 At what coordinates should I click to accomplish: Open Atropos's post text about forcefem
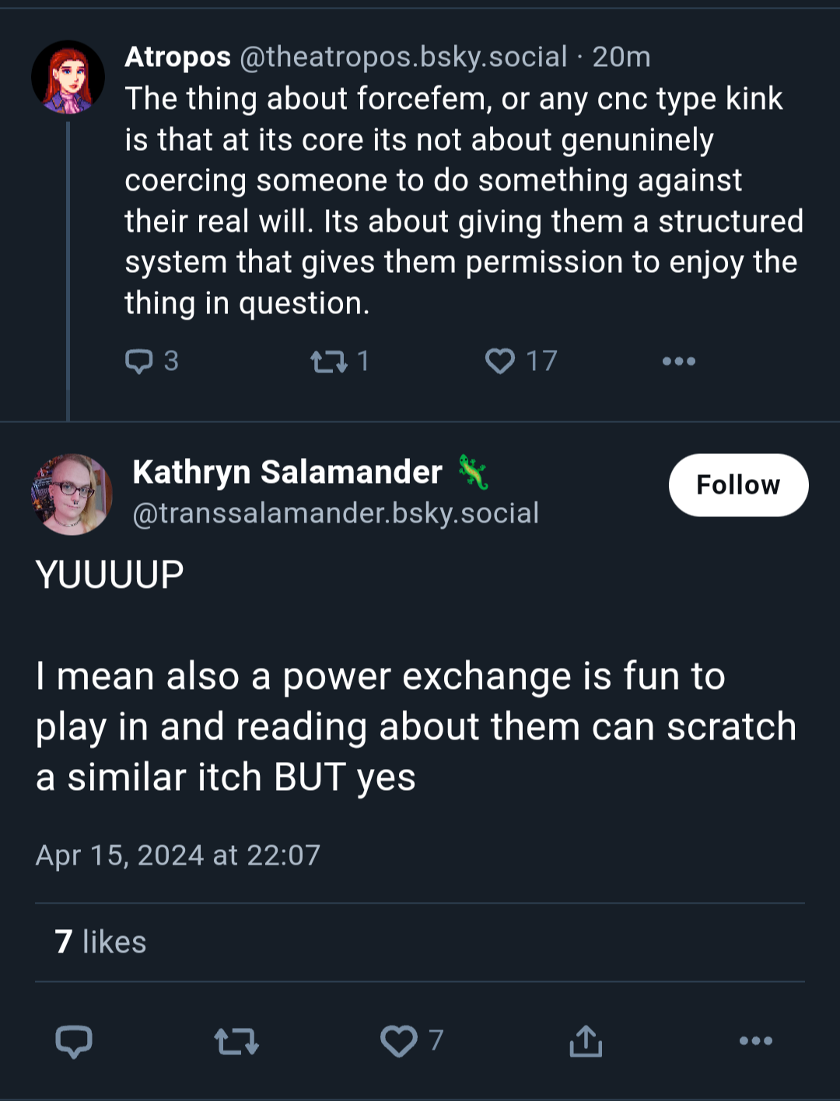tap(464, 201)
